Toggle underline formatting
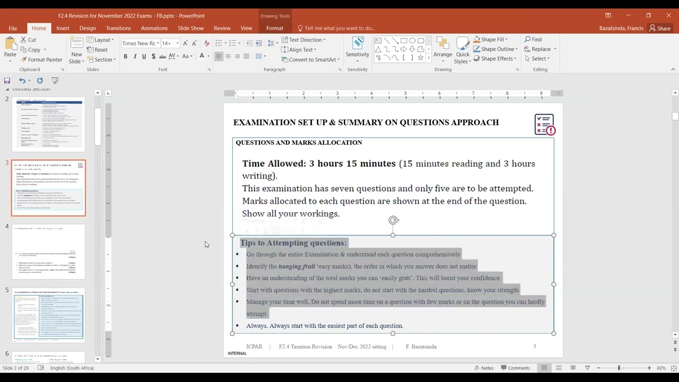 click(144, 56)
